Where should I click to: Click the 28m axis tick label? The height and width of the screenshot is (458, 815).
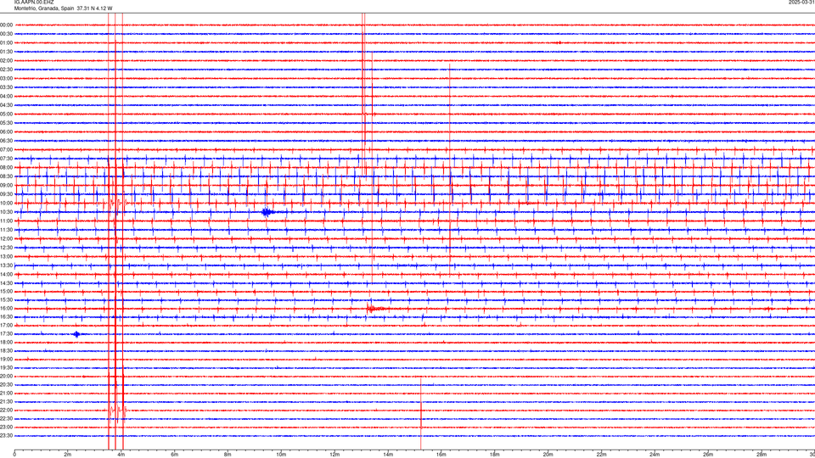point(762,455)
